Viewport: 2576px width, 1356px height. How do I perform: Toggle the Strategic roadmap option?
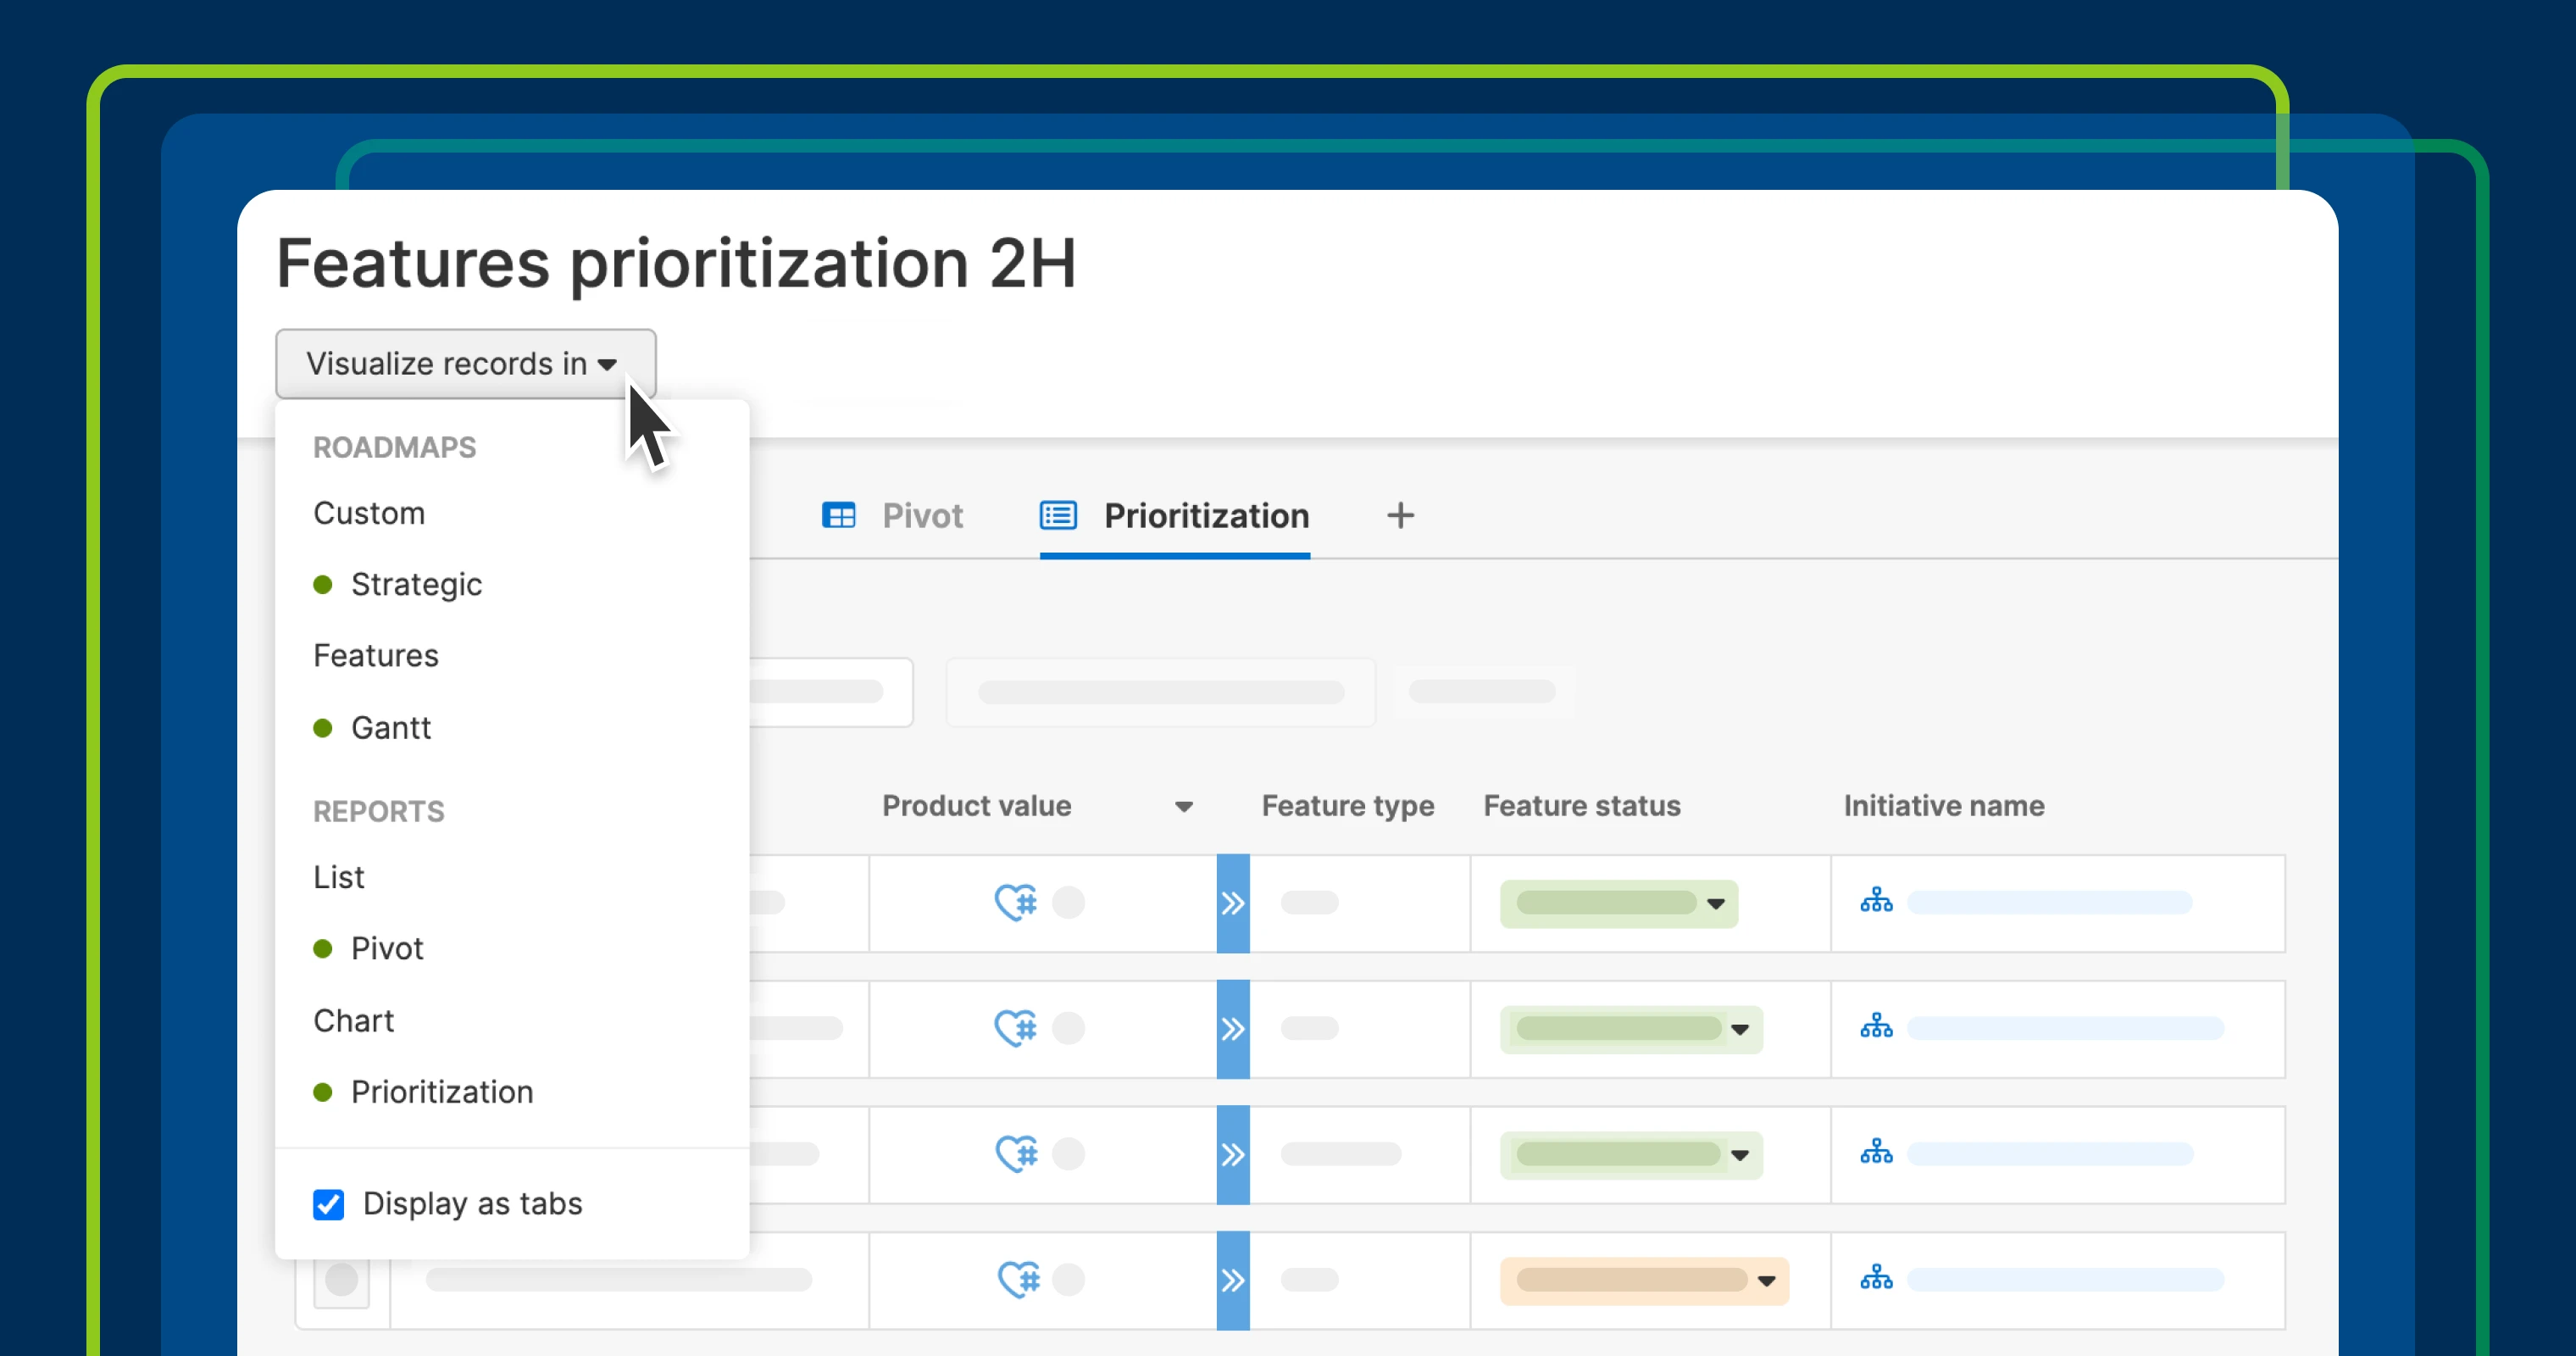[x=416, y=585]
